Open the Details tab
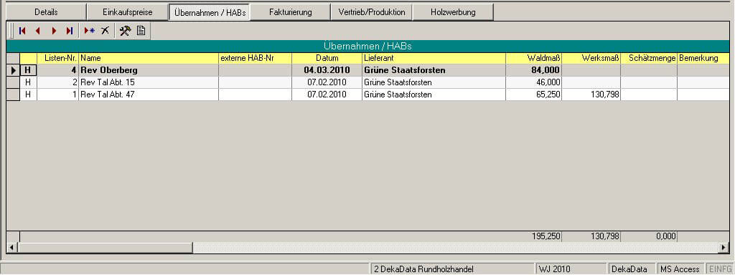735x275 pixels. coord(46,12)
